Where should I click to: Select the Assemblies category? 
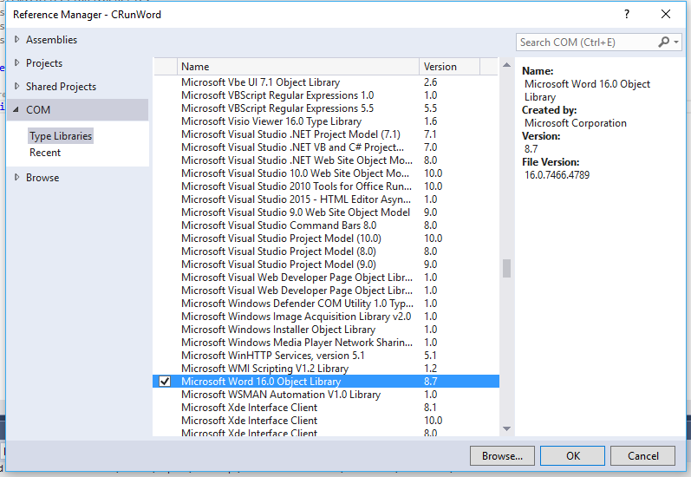(51, 40)
